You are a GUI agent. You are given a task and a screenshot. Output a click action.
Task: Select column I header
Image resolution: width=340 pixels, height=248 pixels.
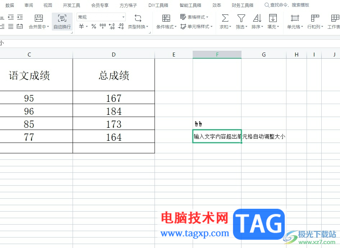(x=314, y=54)
